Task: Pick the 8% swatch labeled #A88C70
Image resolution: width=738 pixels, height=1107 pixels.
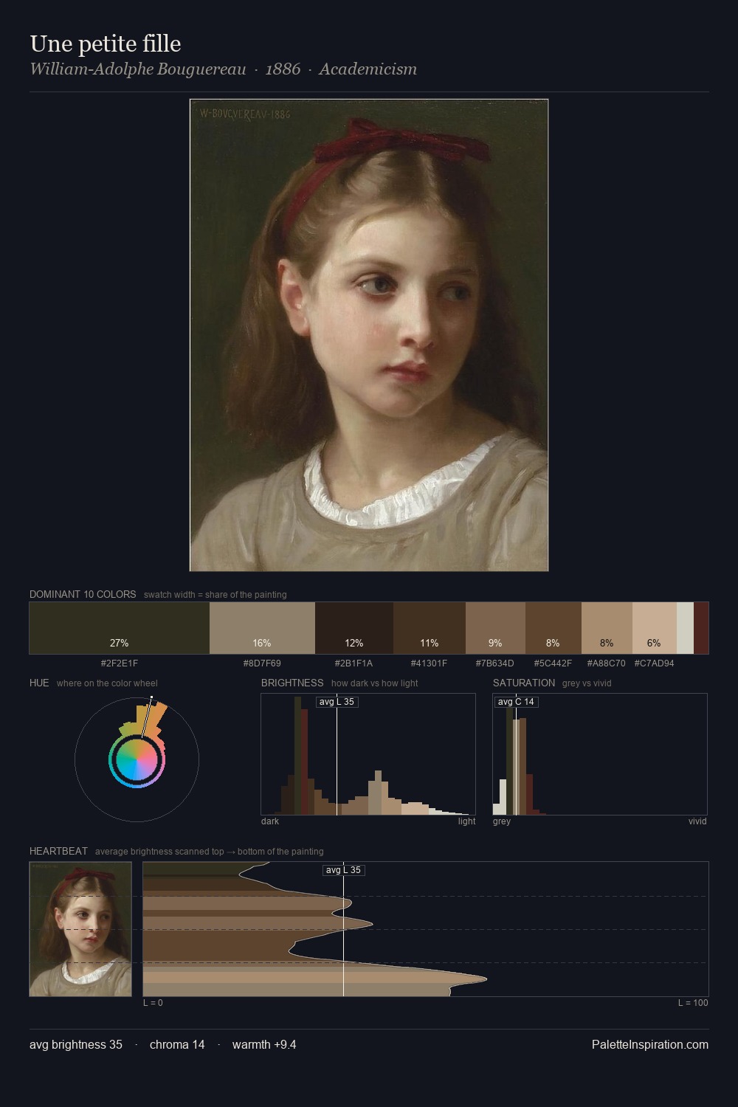Action: (607, 628)
